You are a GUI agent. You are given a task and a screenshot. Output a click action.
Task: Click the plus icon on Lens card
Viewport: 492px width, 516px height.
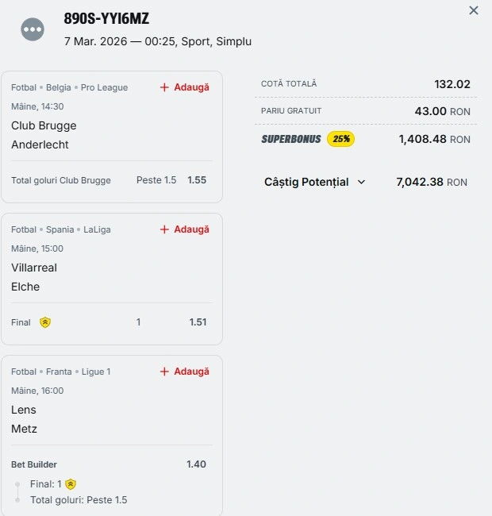[165, 372]
